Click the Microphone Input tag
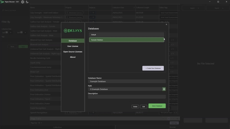Screen dimensions: 230x129 click(166, 113)
